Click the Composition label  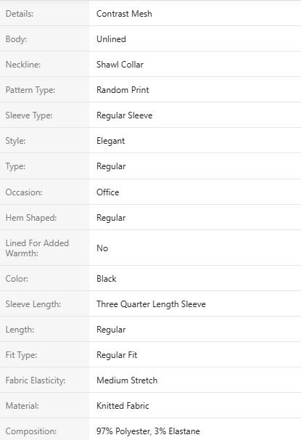point(31,431)
